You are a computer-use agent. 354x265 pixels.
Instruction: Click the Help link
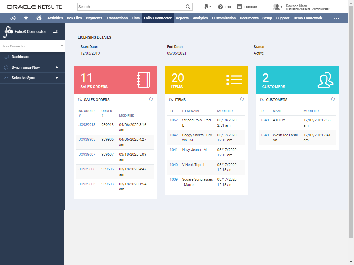coord(228,7)
